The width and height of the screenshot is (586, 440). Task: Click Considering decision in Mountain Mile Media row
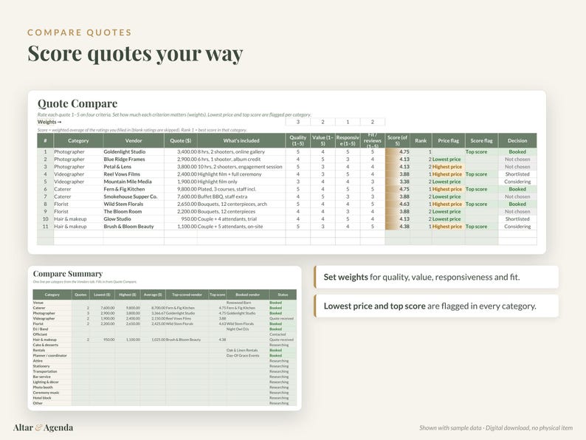point(517,182)
